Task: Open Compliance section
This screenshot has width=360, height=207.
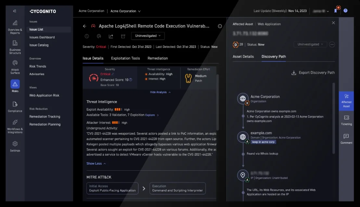Action: 15,107
